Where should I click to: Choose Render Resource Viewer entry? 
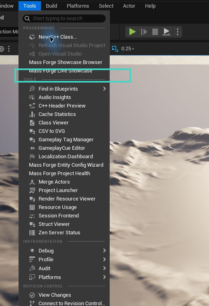[x=64, y=199]
